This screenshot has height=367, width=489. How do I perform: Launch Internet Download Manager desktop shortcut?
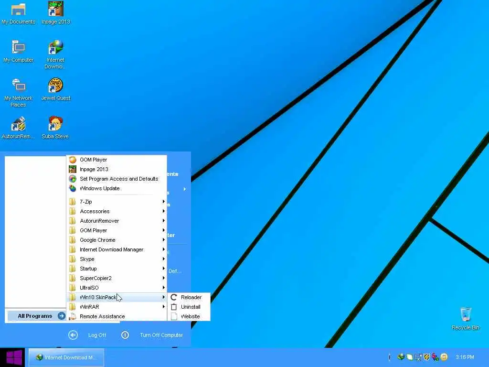point(55,54)
